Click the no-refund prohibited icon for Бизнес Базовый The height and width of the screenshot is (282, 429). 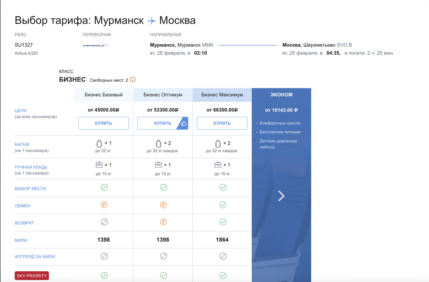pos(104,222)
